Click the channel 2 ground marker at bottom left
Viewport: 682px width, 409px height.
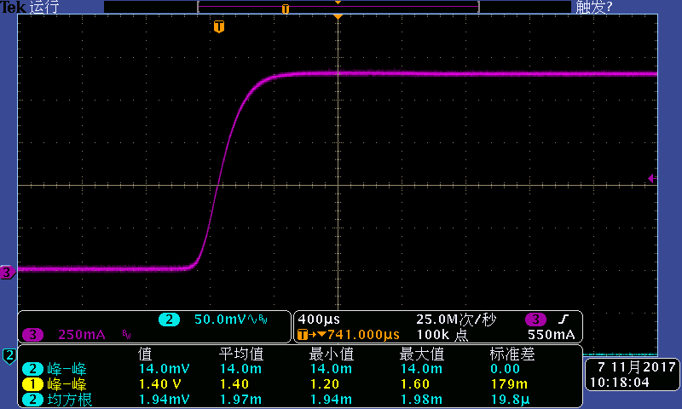pos(9,354)
